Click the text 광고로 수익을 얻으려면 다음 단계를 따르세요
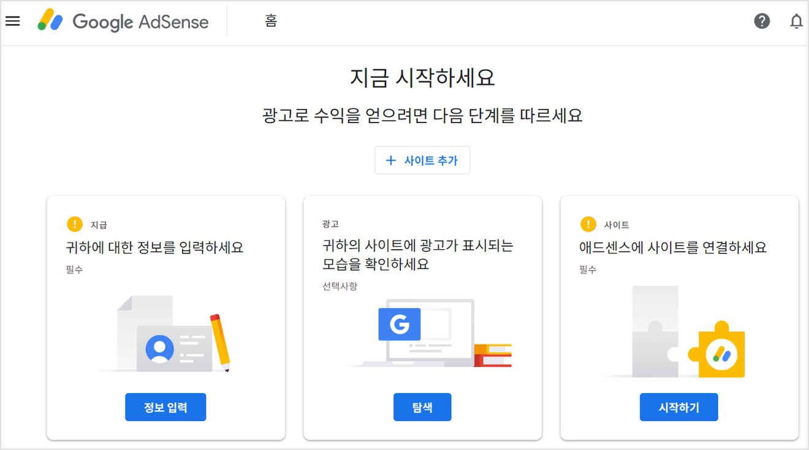This screenshot has height=450, width=809. click(422, 115)
